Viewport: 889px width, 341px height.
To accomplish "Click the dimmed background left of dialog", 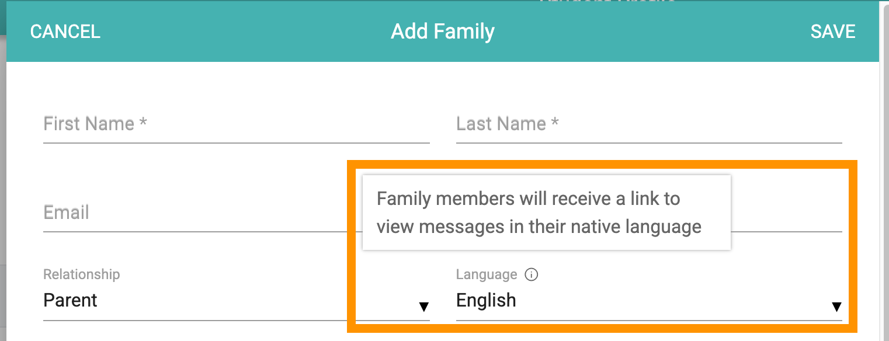I will 2,175.
